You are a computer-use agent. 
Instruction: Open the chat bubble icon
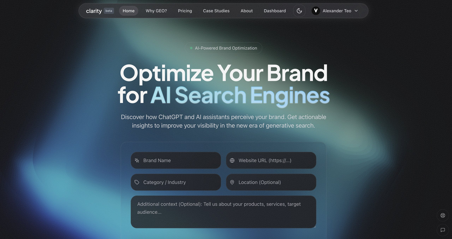443,230
